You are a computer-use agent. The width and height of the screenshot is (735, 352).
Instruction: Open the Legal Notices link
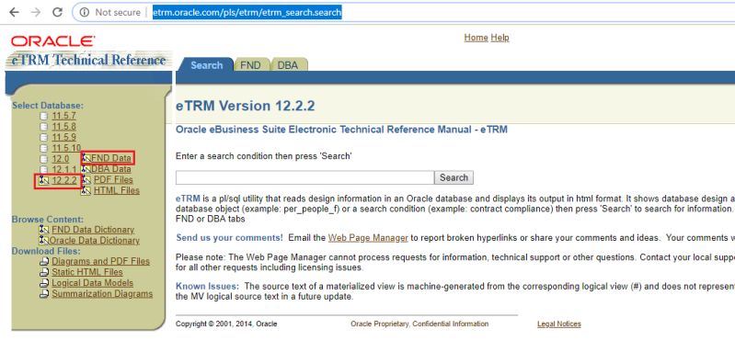(x=558, y=324)
